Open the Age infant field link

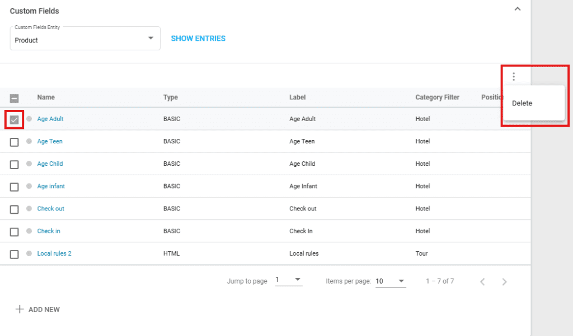pos(51,186)
